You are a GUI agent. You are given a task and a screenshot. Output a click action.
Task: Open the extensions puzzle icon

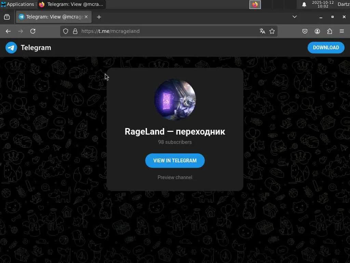click(329, 31)
